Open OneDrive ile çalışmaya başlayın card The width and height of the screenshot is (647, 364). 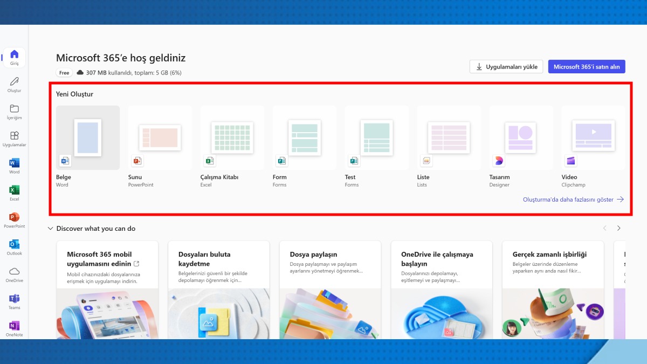pyautogui.click(x=442, y=290)
